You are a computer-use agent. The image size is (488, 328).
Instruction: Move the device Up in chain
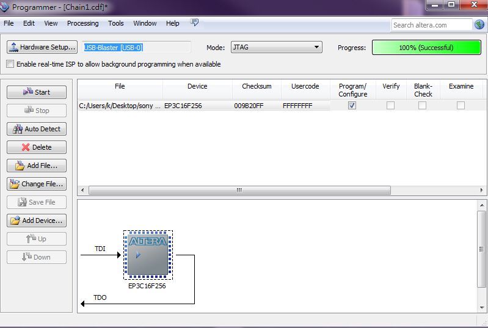[37, 239]
